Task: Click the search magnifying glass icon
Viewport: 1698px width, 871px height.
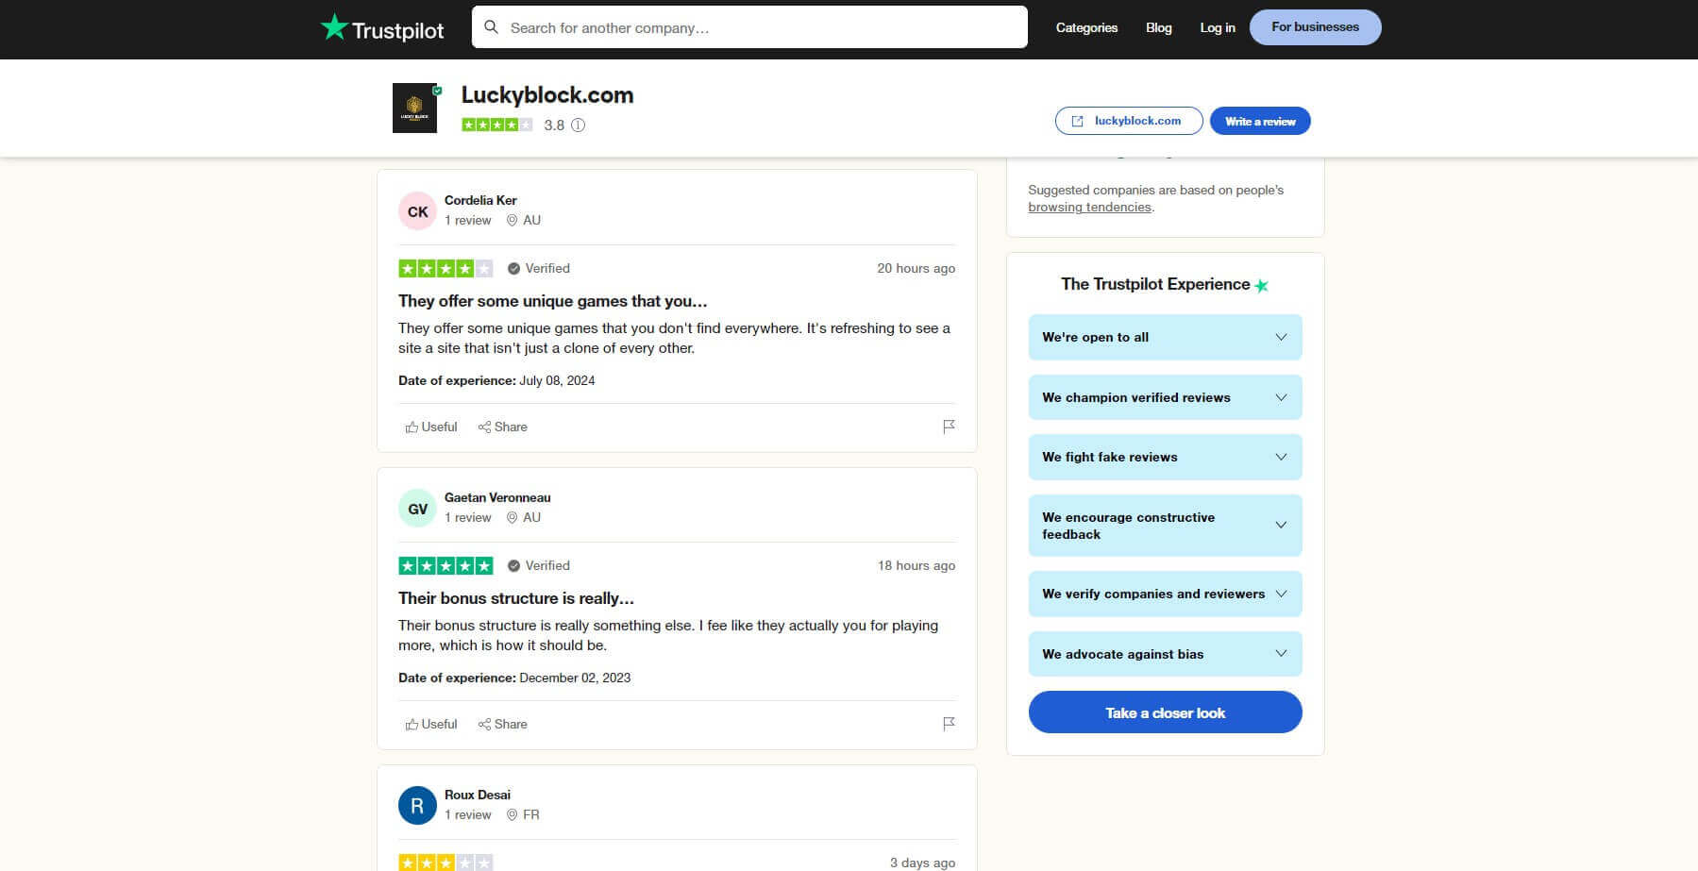Action: coord(492,26)
